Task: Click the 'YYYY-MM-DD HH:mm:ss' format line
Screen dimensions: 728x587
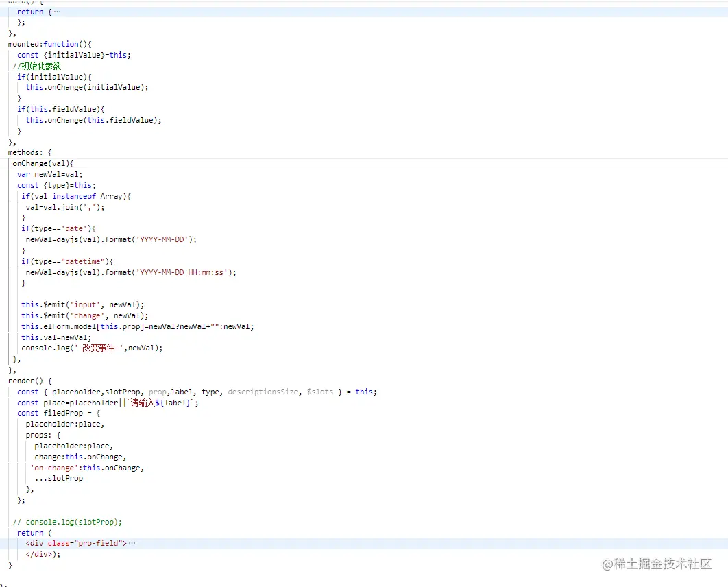Action: (x=131, y=273)
